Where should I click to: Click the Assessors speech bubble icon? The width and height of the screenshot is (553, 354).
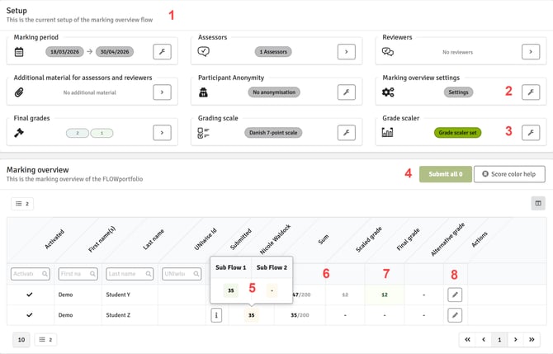coord(204,51)
